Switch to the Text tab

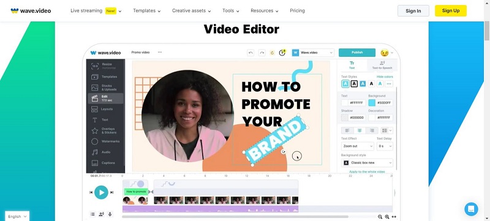point(352,65)
